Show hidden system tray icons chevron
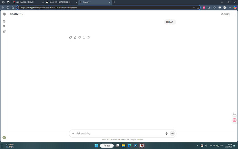 pos(198,146)
